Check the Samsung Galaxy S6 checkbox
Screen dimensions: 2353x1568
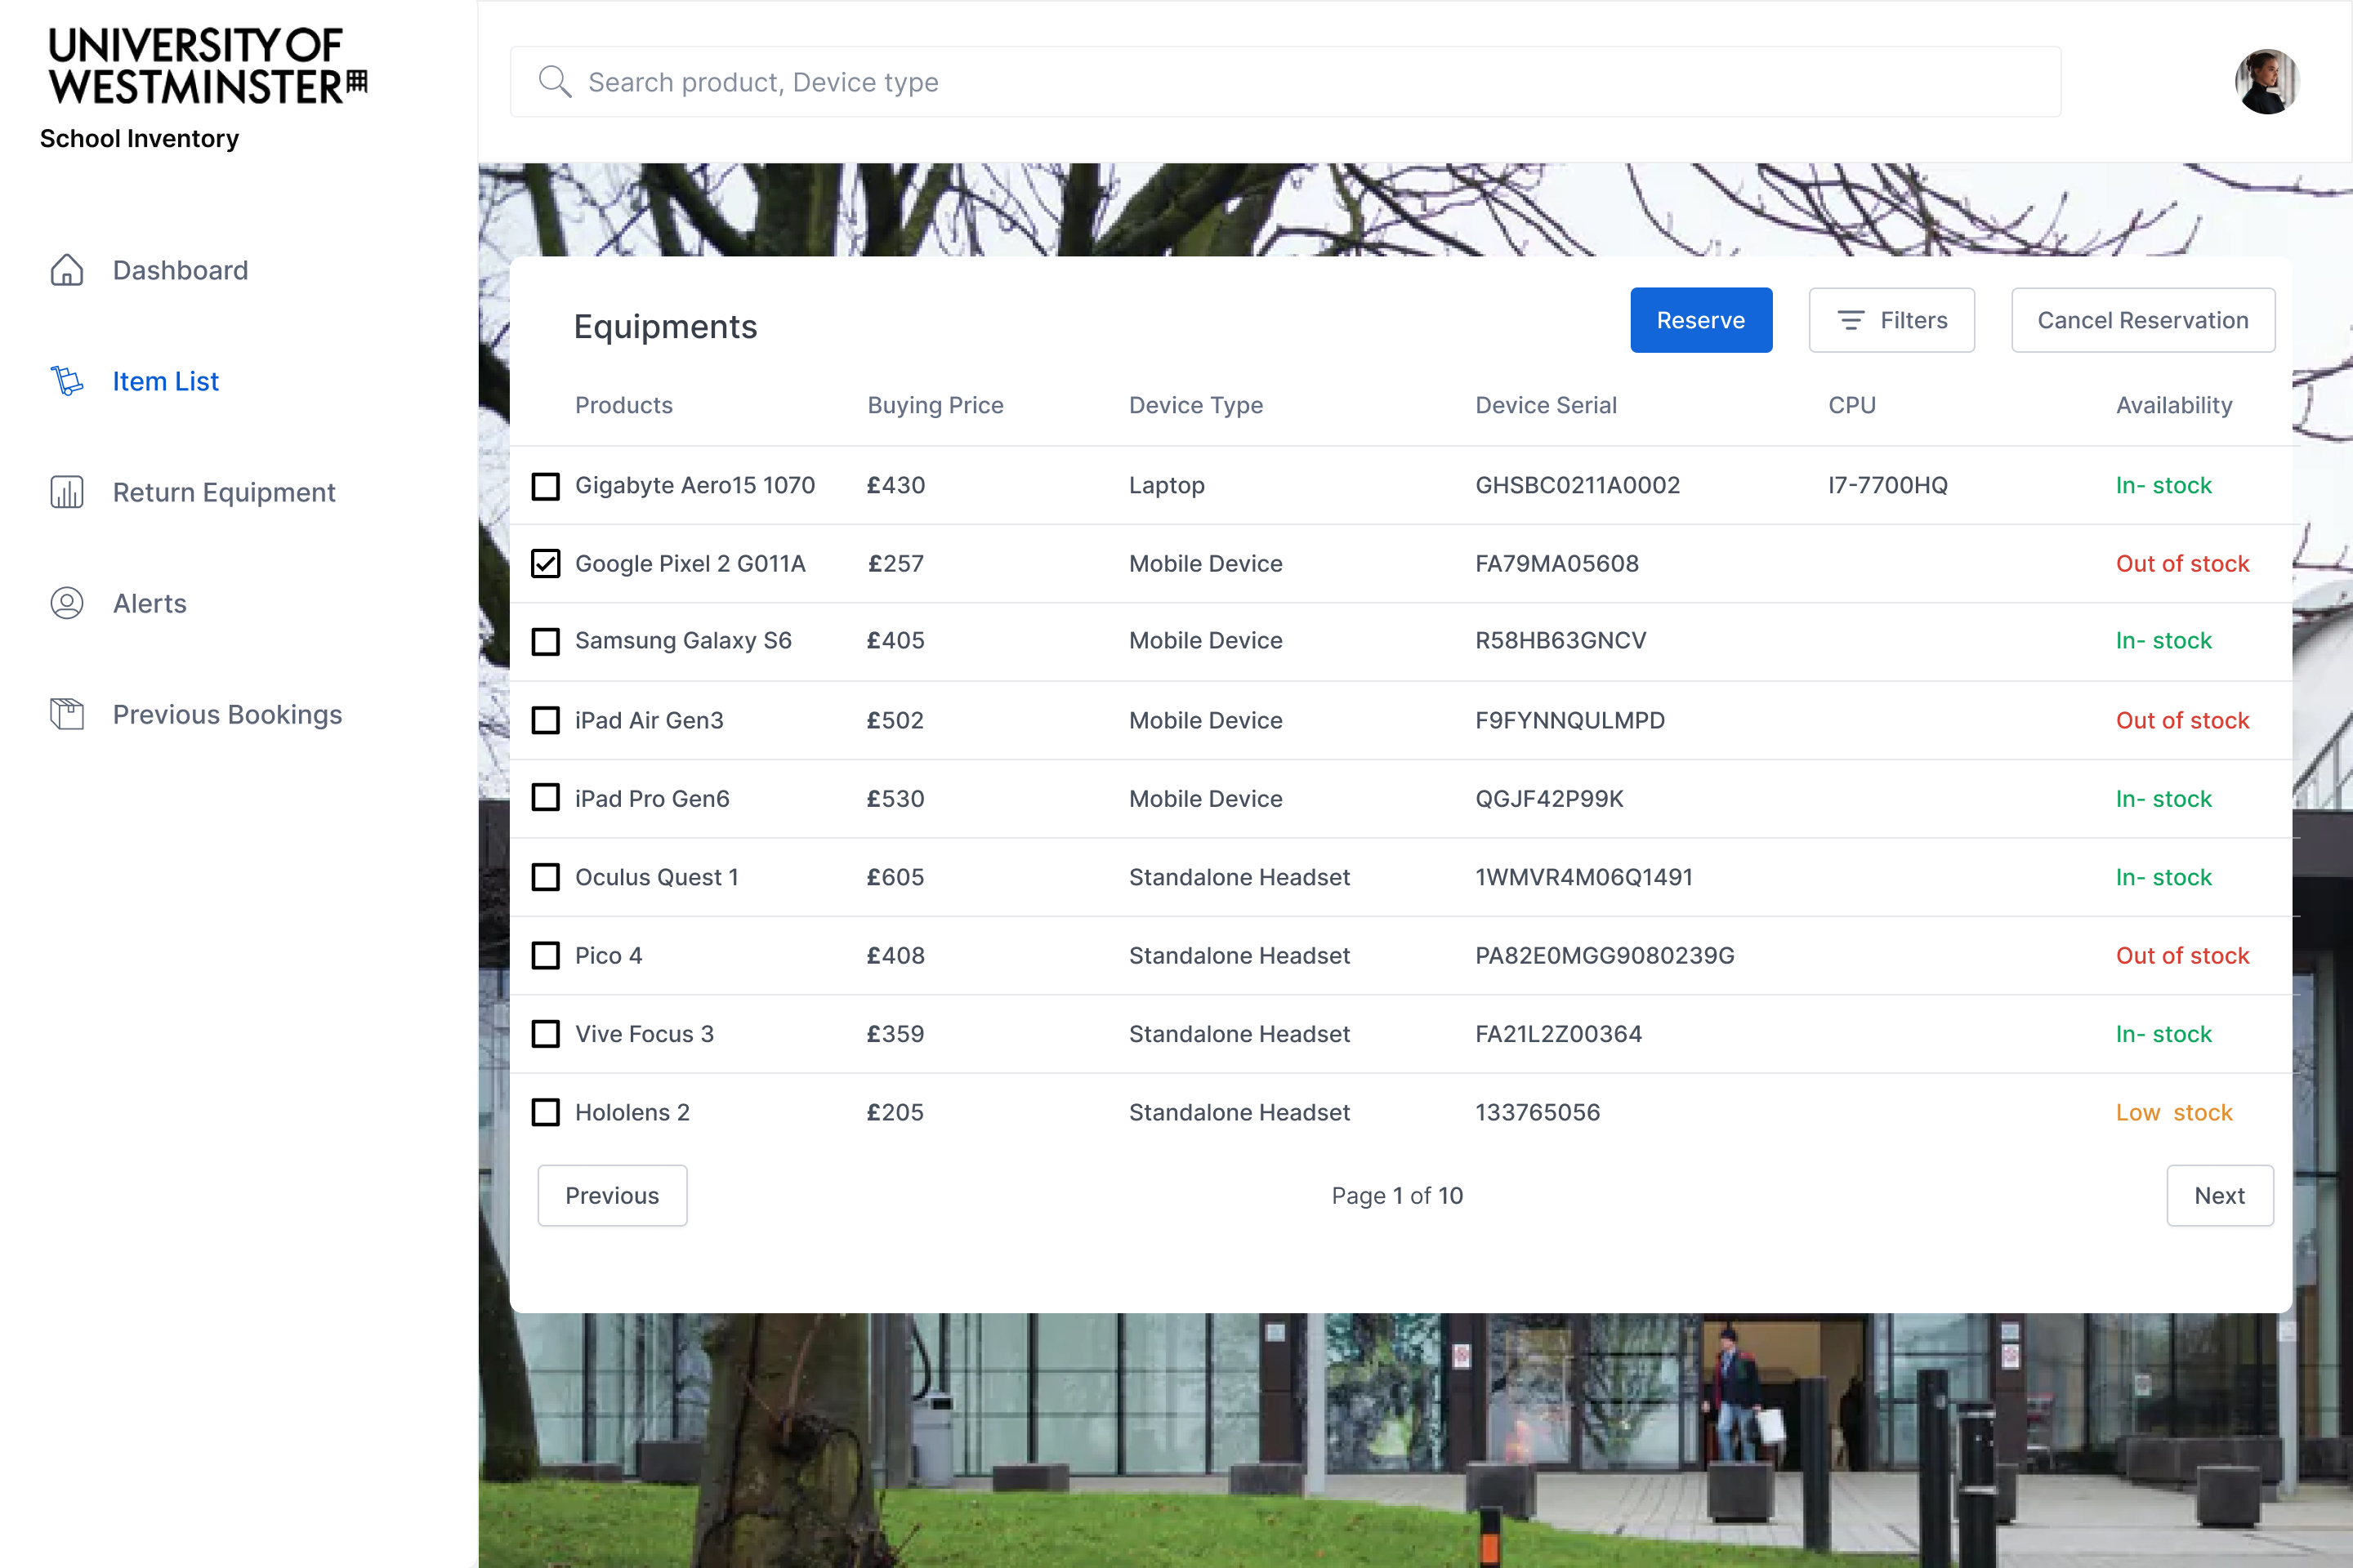click(545, 641)
